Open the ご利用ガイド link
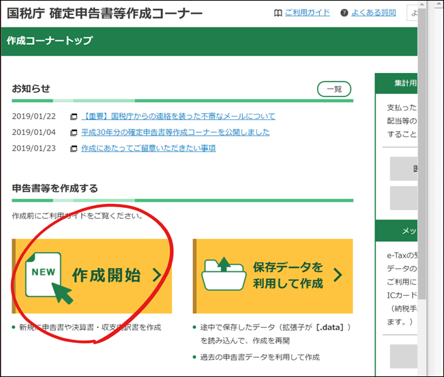444x377 pixels. [307, 12]
